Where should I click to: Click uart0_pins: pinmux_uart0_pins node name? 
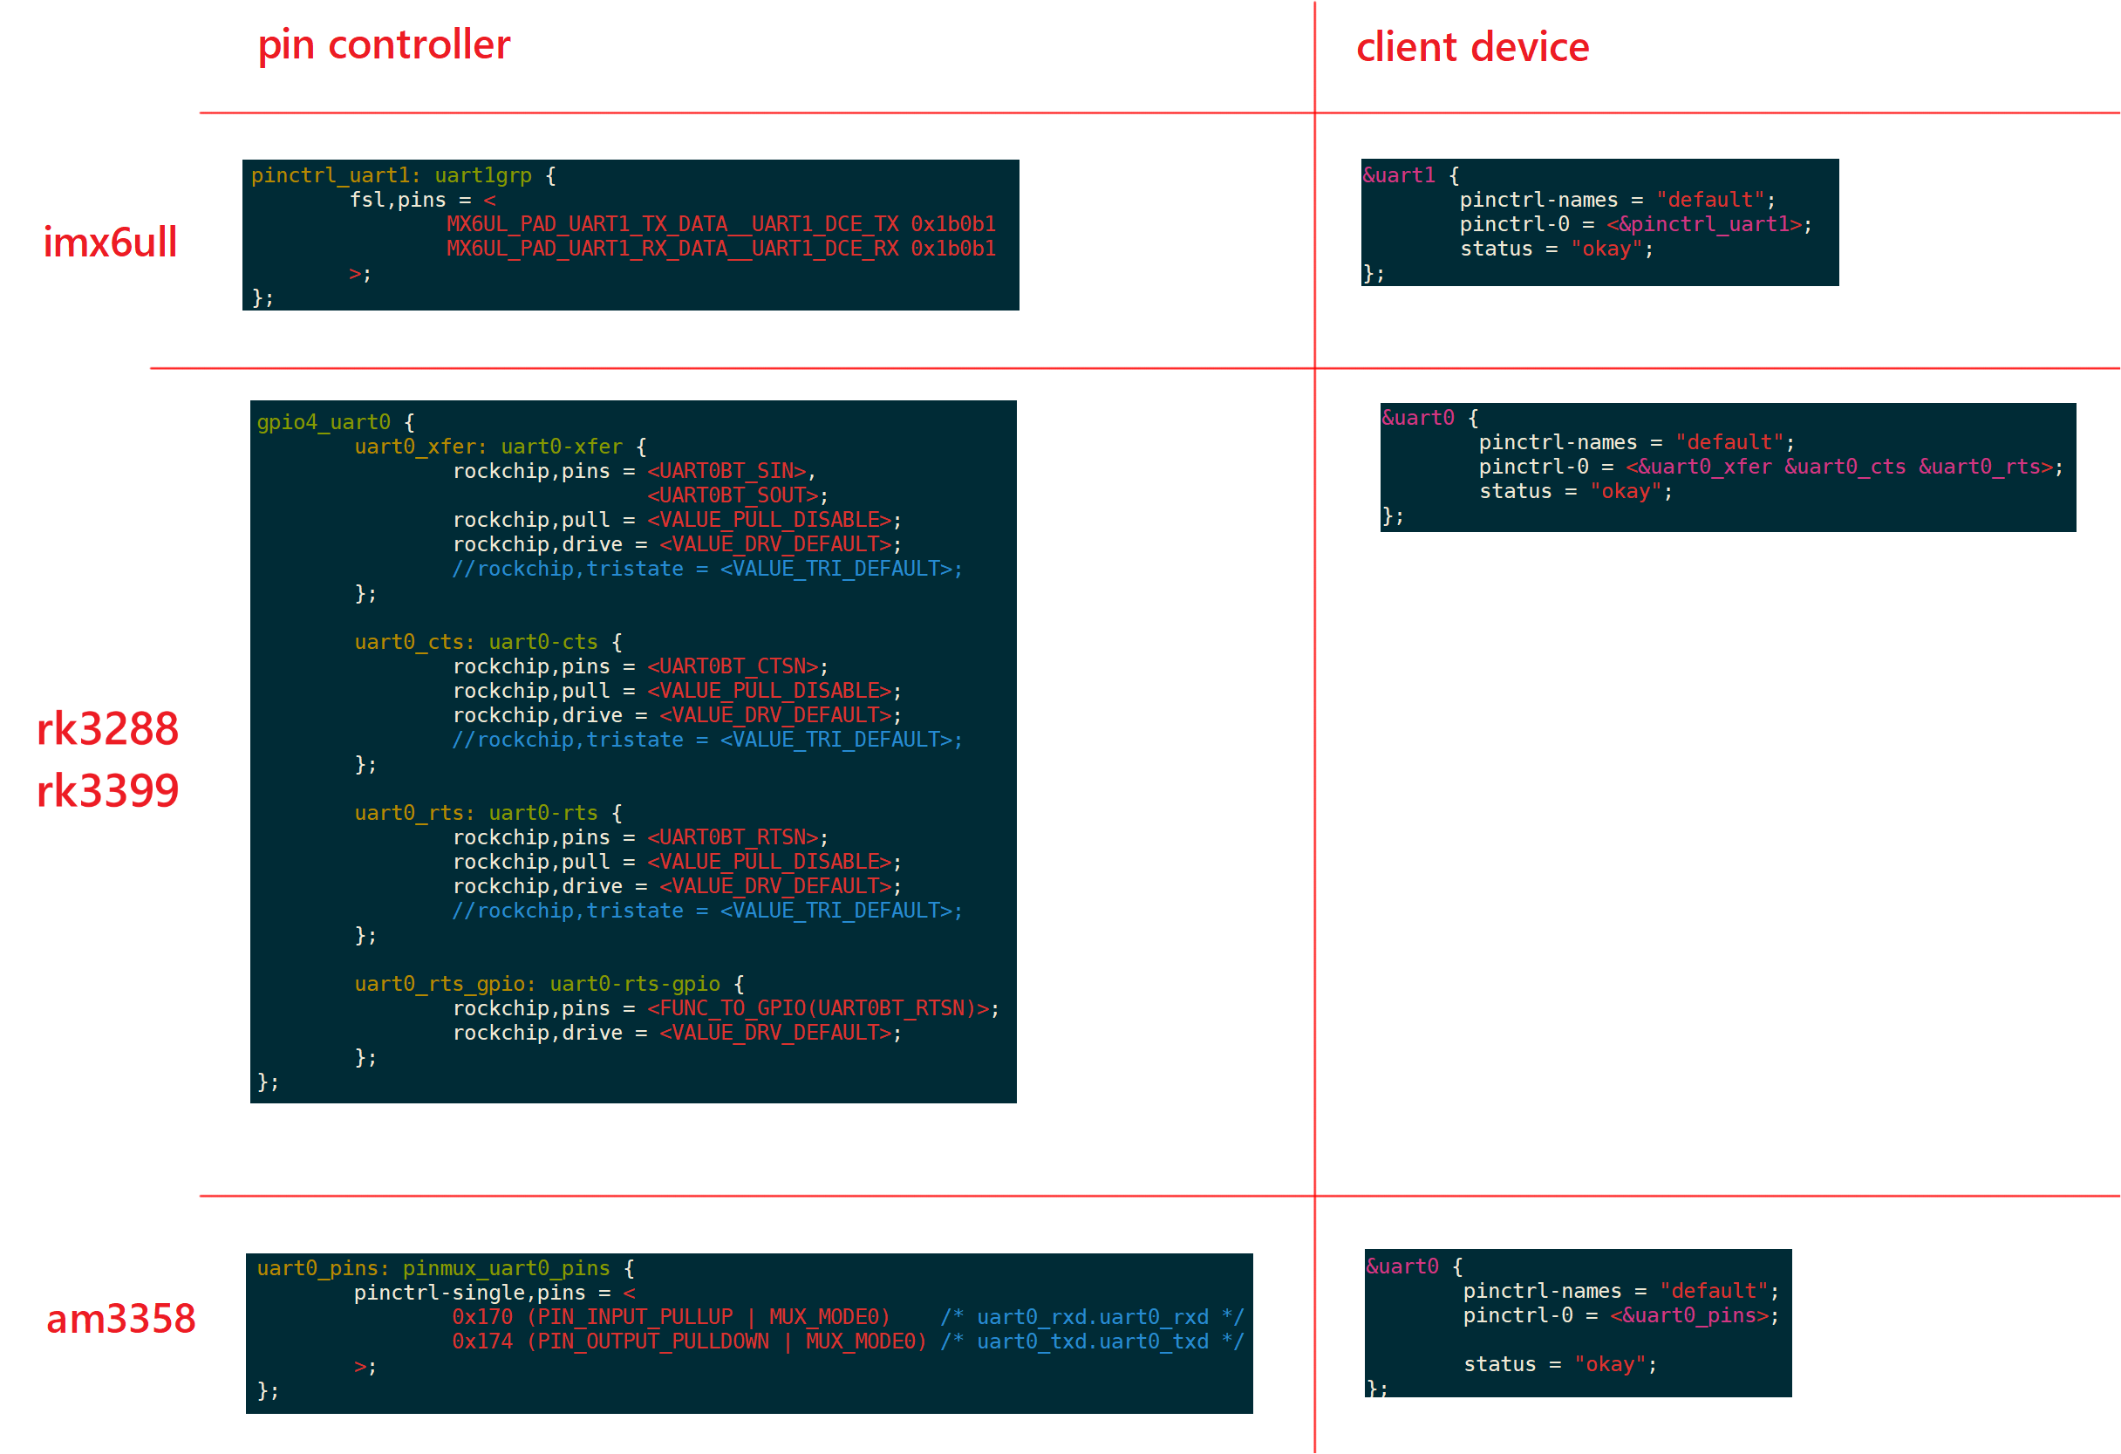pos(433,1269)
